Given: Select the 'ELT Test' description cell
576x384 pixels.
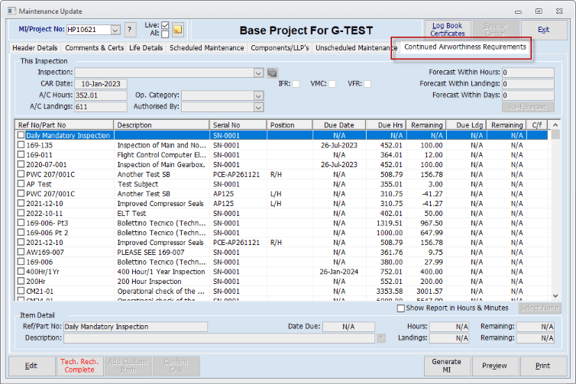Looking at the screenshot, I should point(162,213).
